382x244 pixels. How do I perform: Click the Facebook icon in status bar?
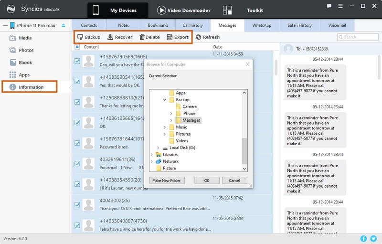point(363,238)
